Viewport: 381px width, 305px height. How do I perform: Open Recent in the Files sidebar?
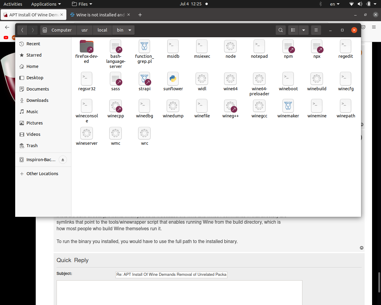pyautogui.click(x=43, y=44)
